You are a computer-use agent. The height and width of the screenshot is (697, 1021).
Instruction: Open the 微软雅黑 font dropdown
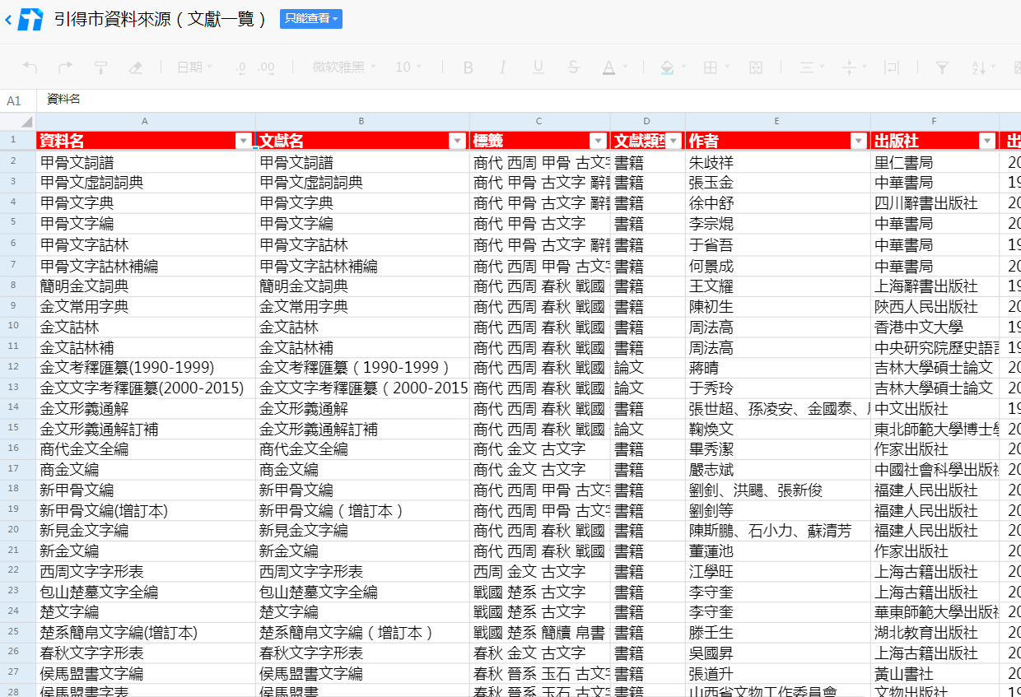tap(344, 67)
